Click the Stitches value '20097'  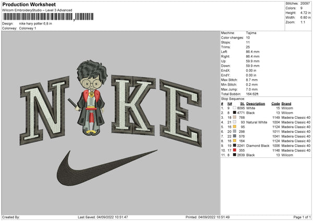pos(305,4)
